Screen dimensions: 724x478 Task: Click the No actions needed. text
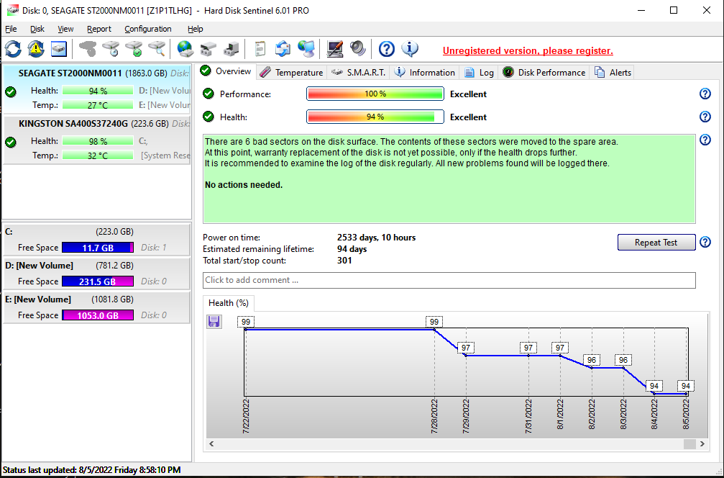click(x=244, y=185)
